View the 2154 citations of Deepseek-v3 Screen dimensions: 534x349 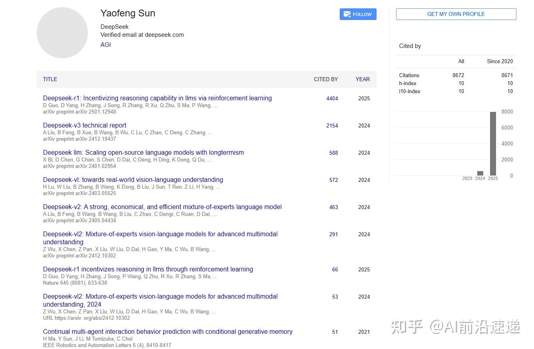click(x=332, y=126)
